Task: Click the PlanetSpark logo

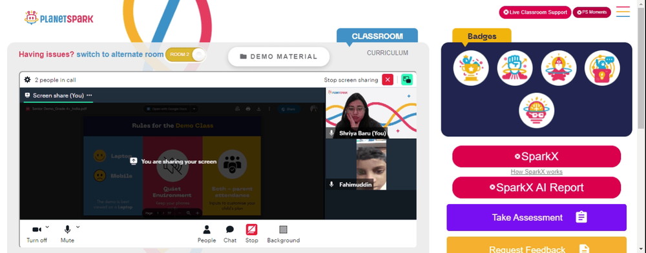Action: pyautogui.click(x=59, y=17)
